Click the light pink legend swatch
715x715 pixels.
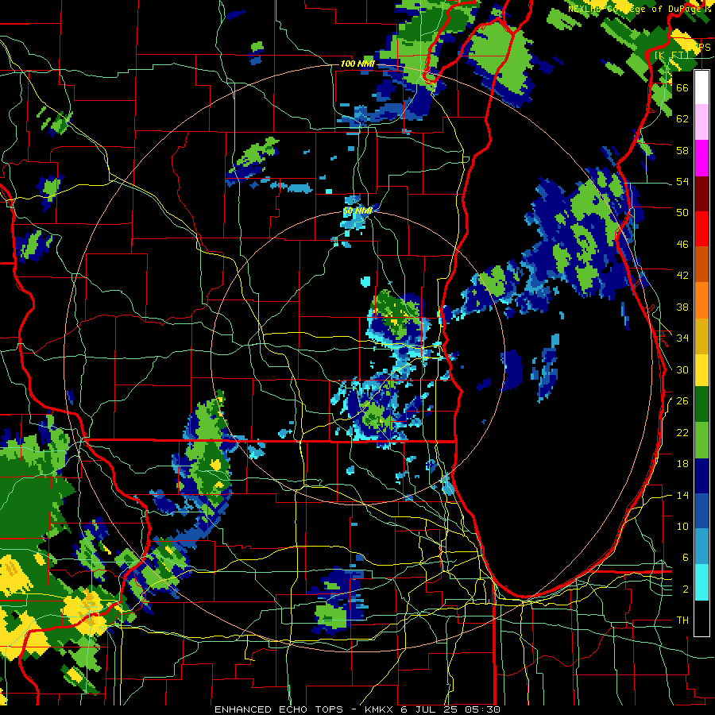[701, 122]
